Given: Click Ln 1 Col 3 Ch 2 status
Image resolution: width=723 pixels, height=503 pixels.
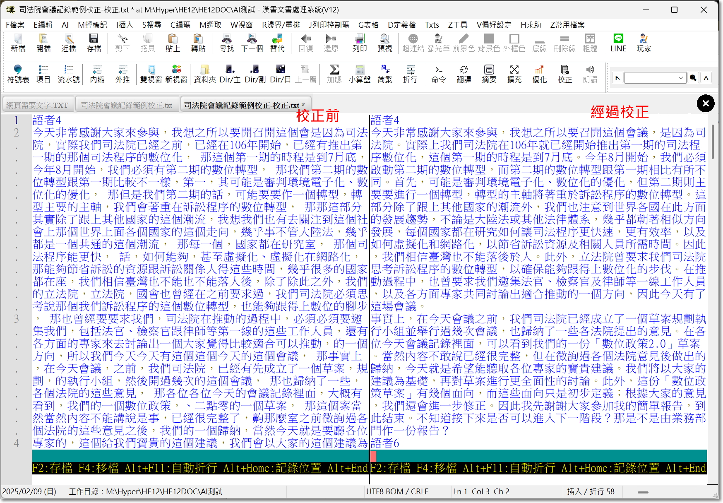Looking at the screenshot, I should [x=481, y=491].
